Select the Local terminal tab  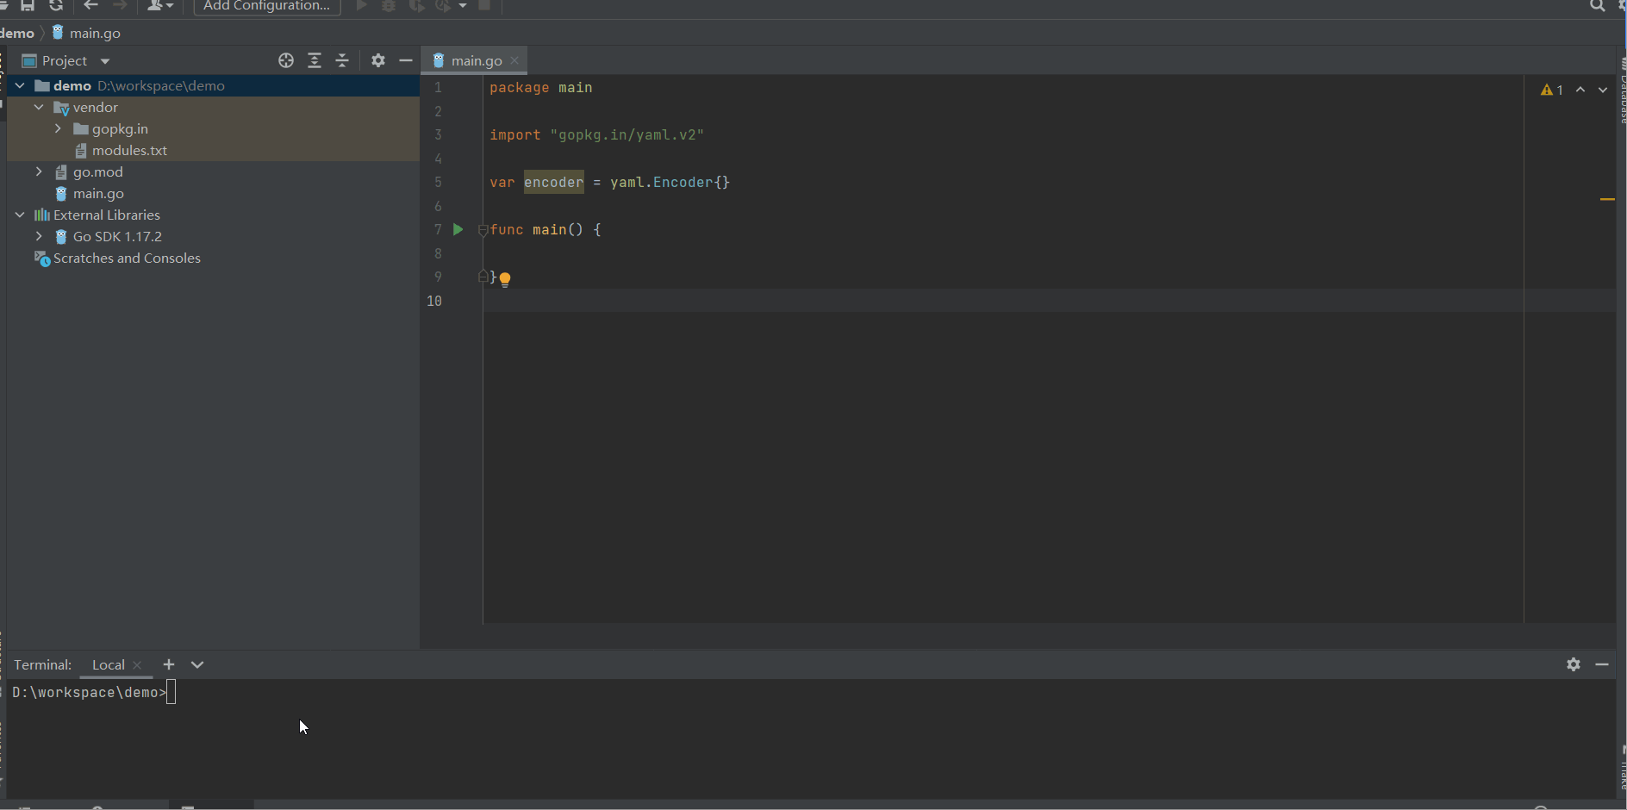109,664
